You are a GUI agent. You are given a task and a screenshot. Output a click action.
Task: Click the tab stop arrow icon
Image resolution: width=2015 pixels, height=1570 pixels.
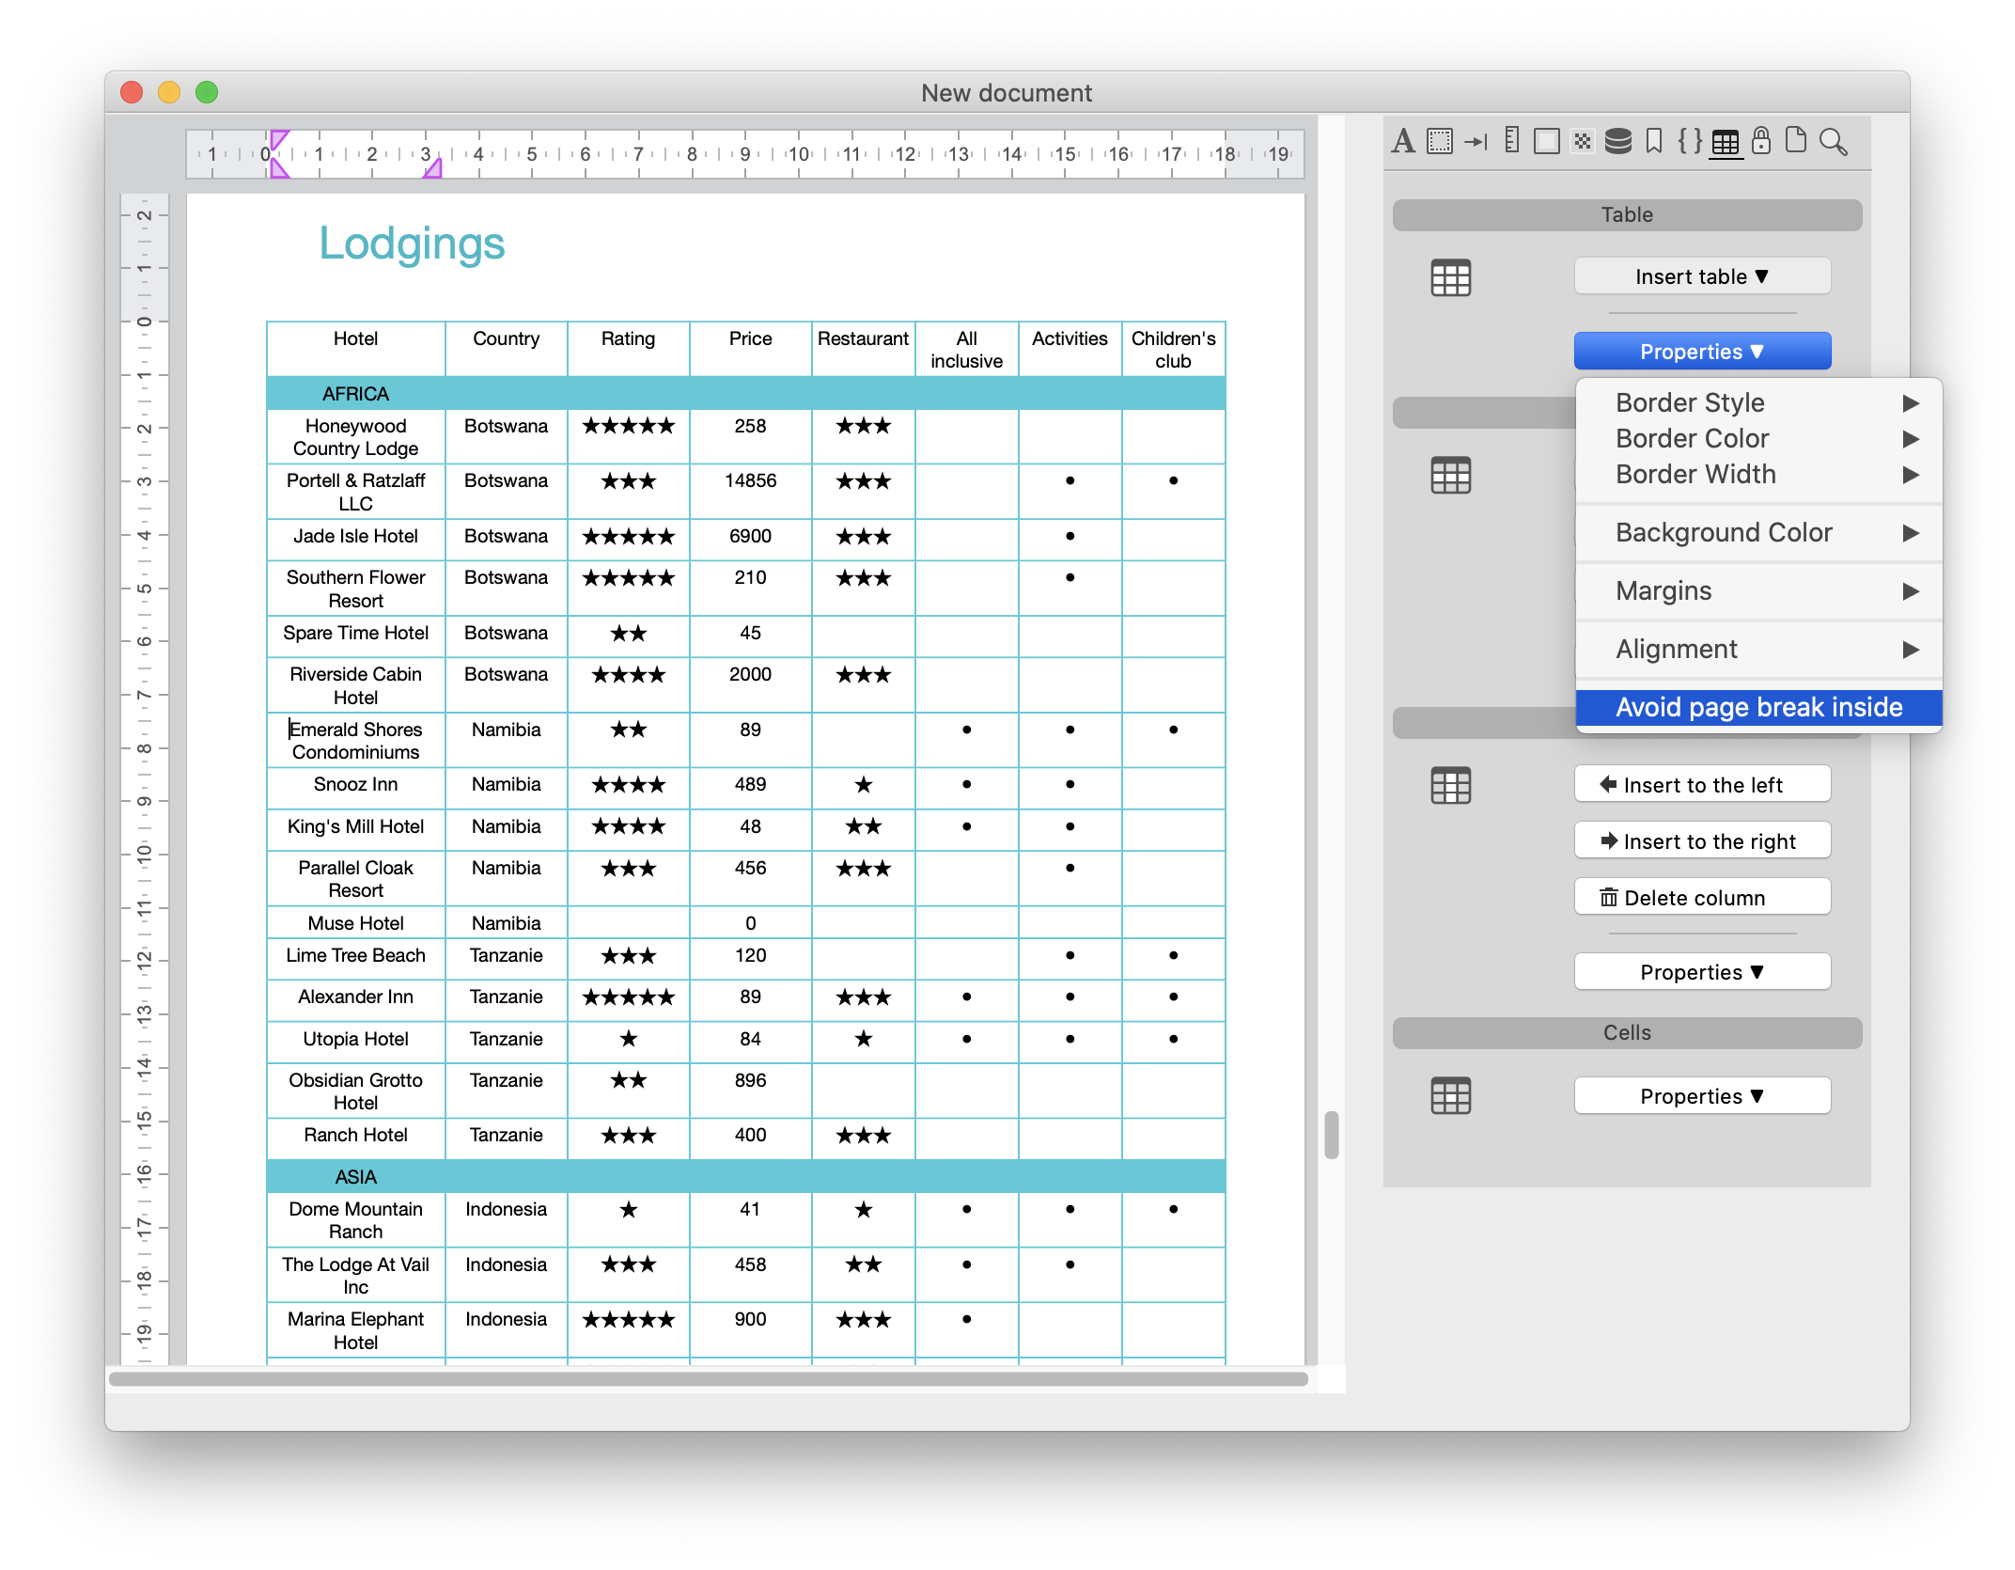tap(1476, 142)
